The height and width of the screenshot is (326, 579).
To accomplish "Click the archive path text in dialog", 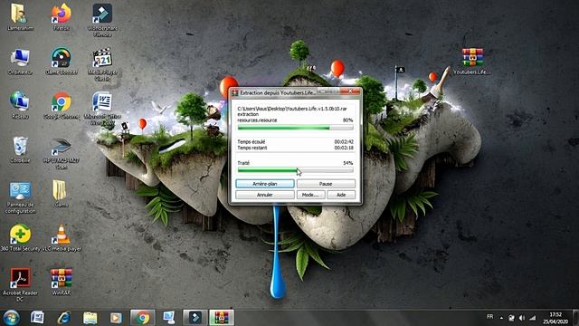I will click(x=291, y=109).
